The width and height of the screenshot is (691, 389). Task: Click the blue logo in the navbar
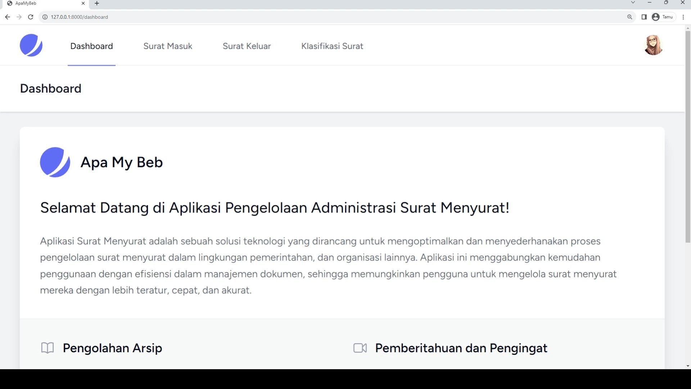[31, 45]
